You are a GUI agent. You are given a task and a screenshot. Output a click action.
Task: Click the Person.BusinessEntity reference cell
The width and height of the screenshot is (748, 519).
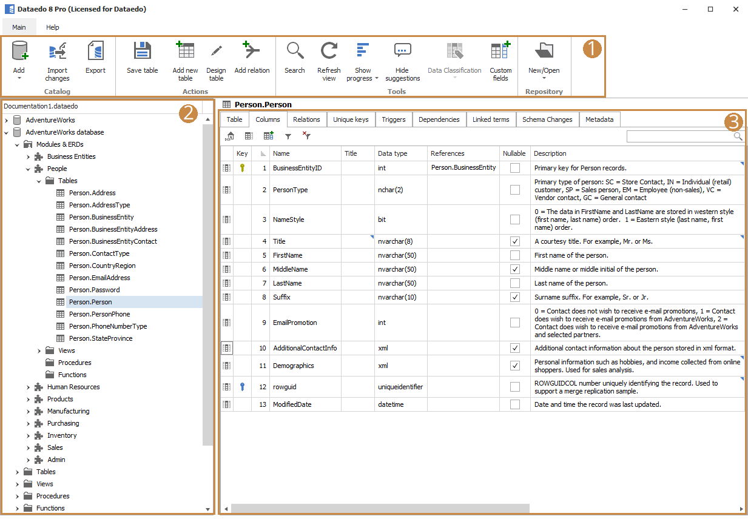[463, 168]
